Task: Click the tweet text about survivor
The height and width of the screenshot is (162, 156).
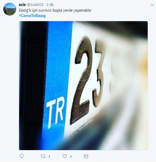Action: click(x=55, y=10)
